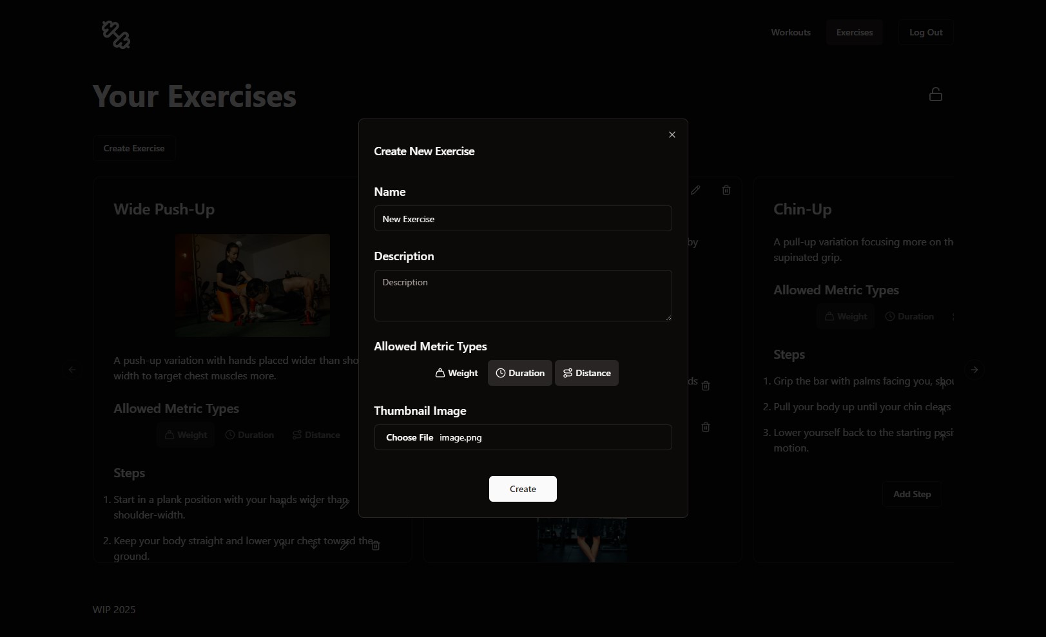Focus the Description text area

(523, 296)
